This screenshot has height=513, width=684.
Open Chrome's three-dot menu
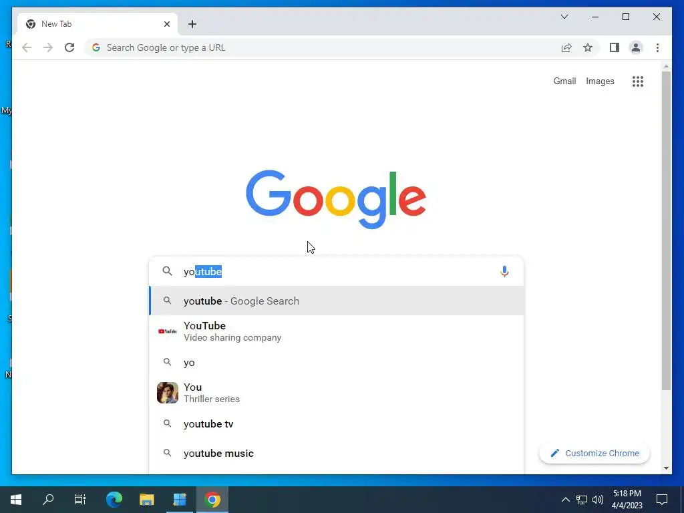(x=657, y=47)
